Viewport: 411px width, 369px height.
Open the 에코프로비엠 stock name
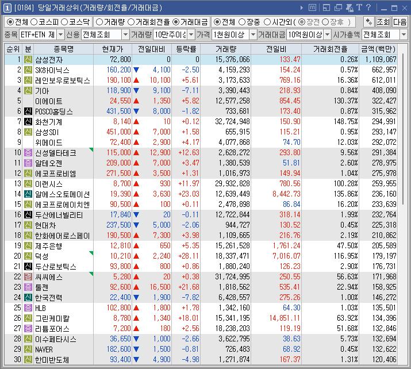tap(56, 174)
